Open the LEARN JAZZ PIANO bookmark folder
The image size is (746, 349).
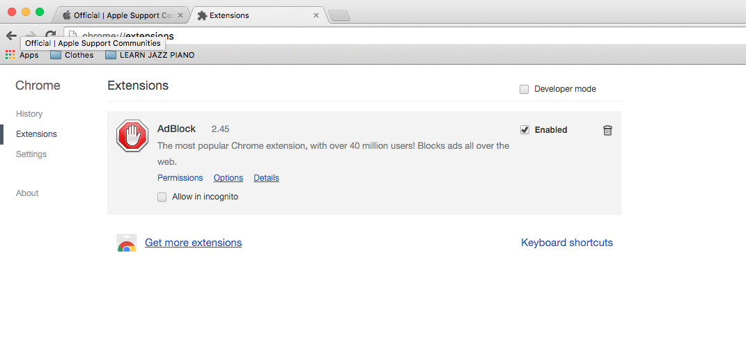click(x=150, y=55)
